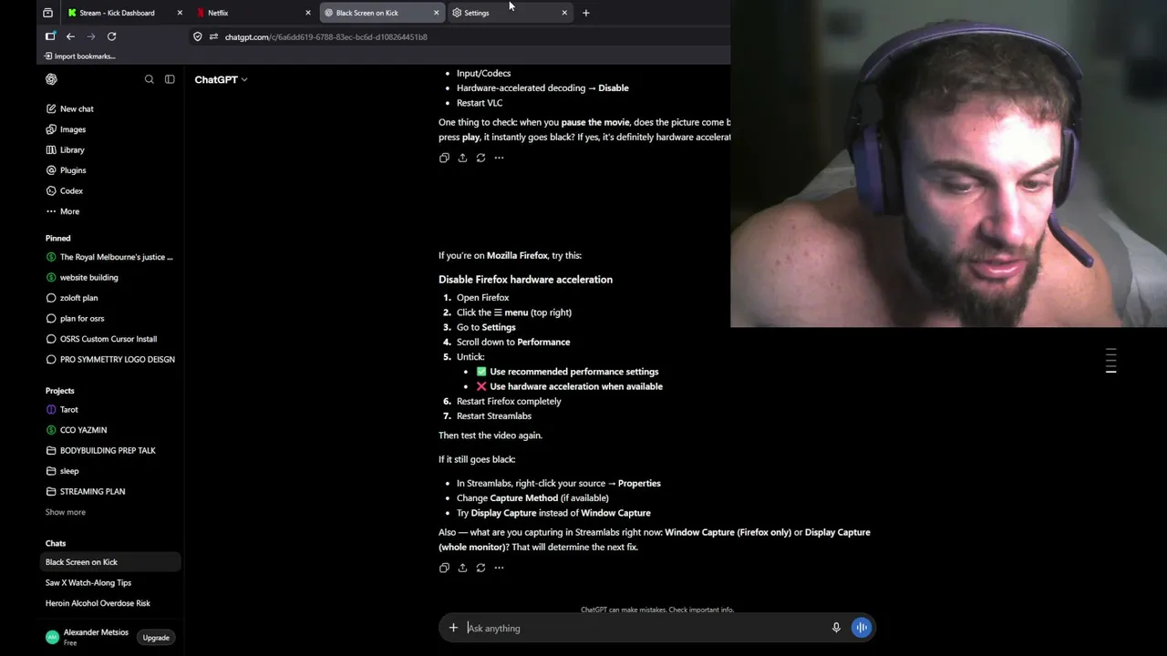Expand the More item in the sidebar
1167x656 pixels.
69,211
